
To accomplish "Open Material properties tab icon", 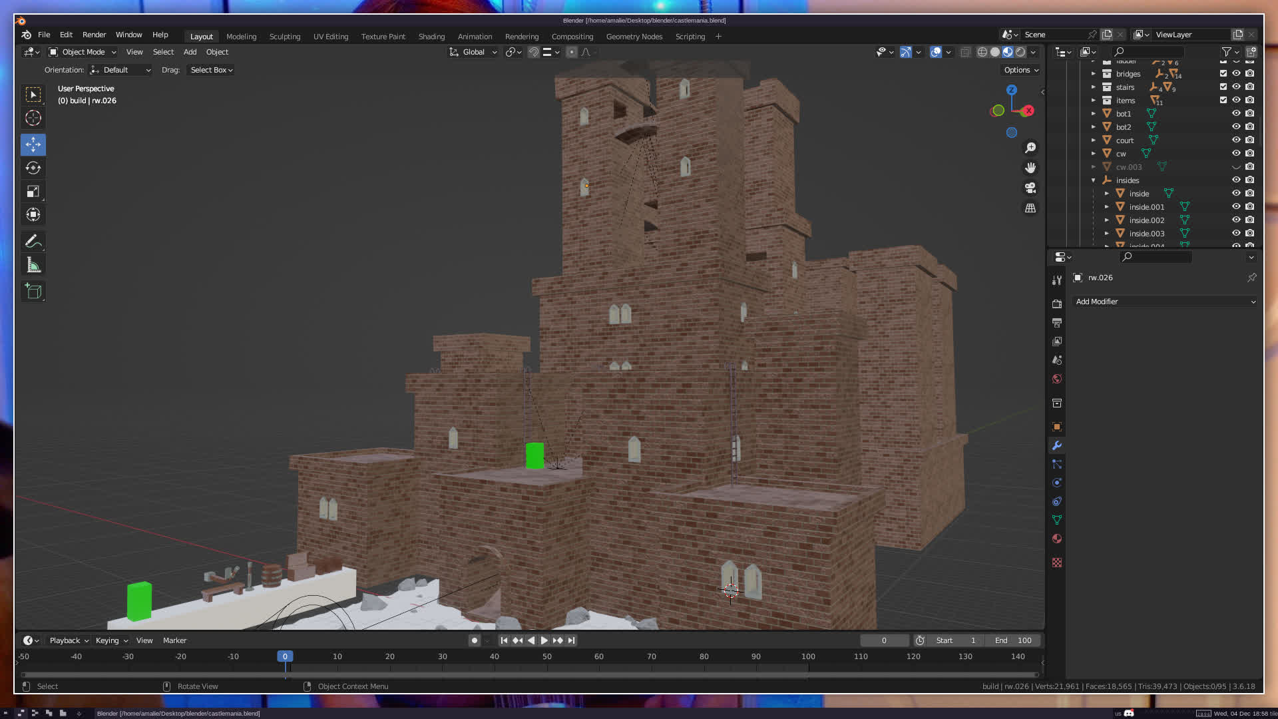I will pos(1057,539).
